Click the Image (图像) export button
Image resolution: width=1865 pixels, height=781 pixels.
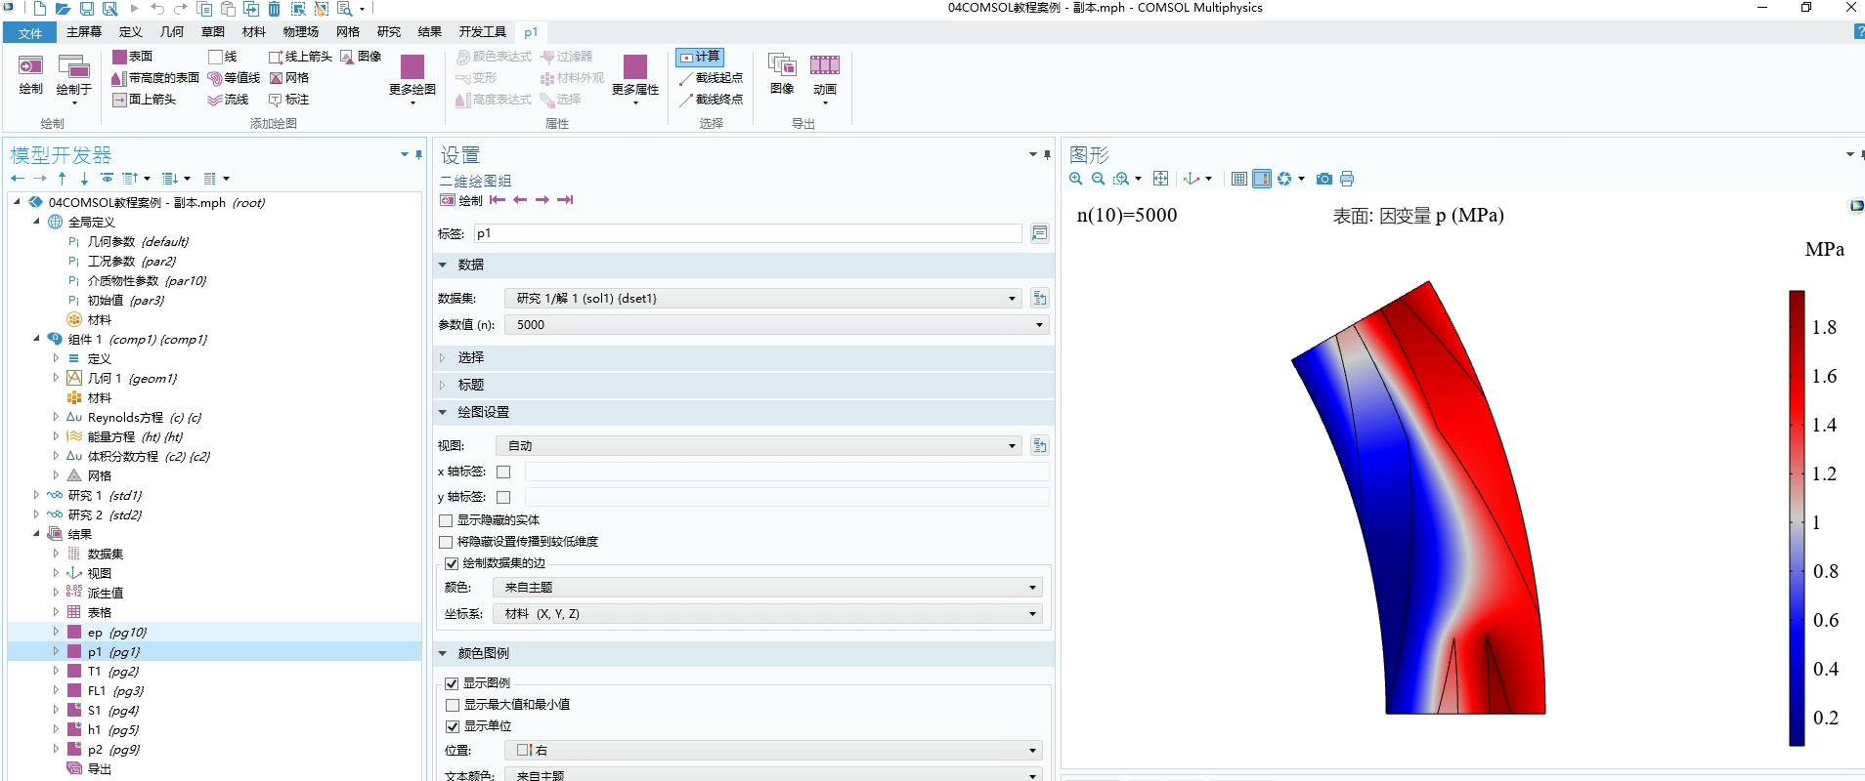click(x=782, y=74)
